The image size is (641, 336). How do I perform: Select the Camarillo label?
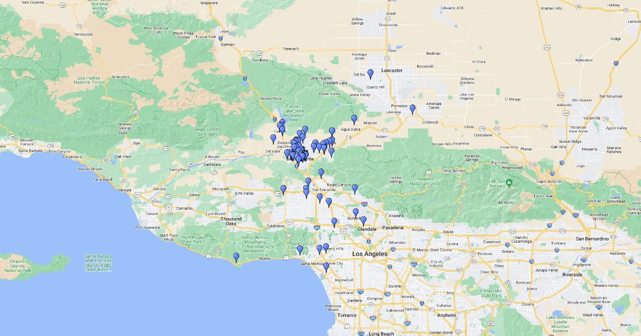[x=184, y=208]
